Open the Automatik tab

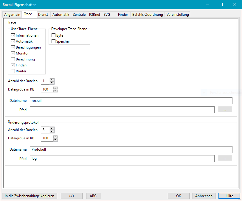point(61,14)
